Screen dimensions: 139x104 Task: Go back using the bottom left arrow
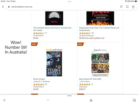tap(5, 100)
